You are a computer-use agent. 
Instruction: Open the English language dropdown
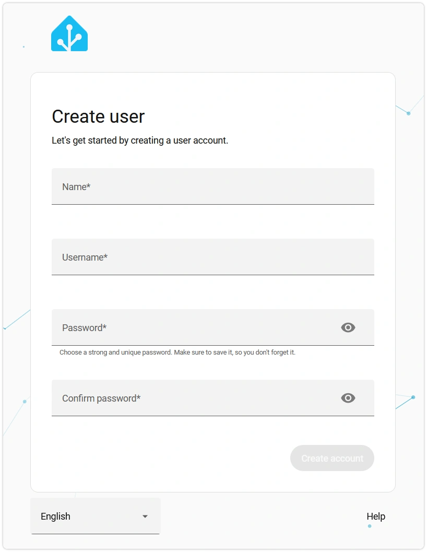pos(96,516)
